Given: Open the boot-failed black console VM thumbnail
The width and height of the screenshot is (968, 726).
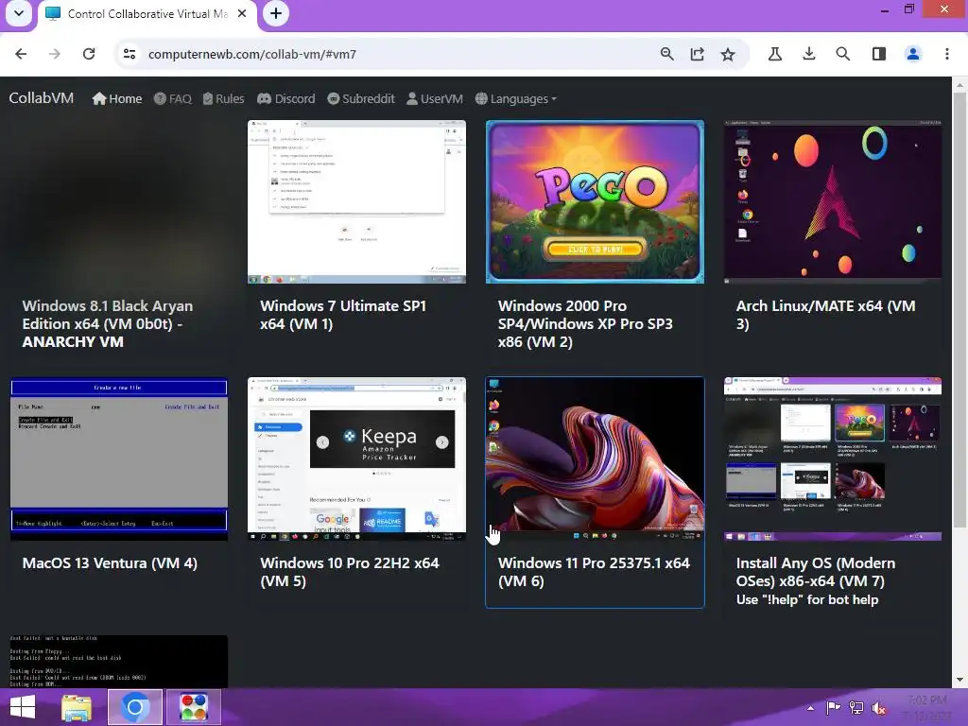Looking at the screenshot, I should (x=119, y=661).
